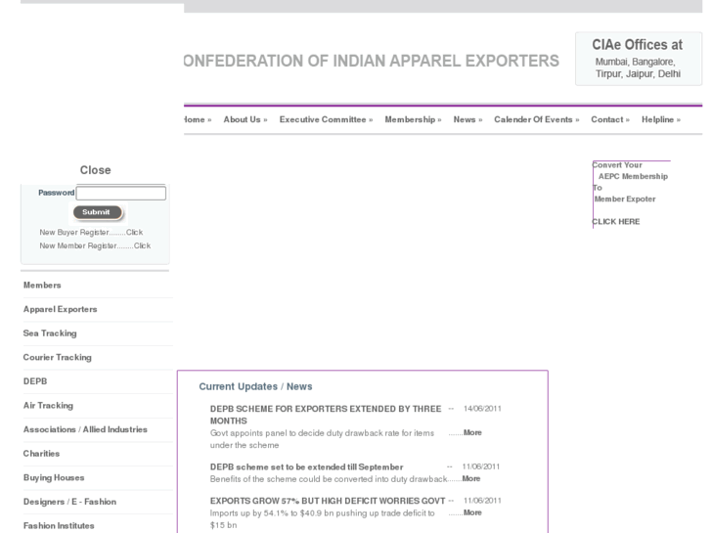Click Confederation of Indian Apparel Exporters title
This screenshot has width=711, height=533.
pos(372,61)
